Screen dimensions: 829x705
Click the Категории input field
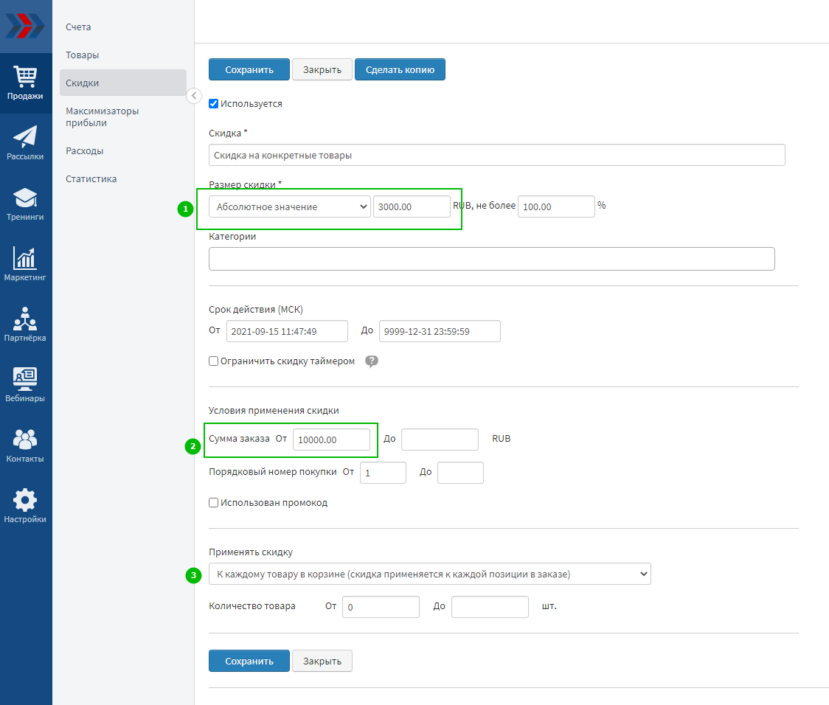[x=492, y=259]
